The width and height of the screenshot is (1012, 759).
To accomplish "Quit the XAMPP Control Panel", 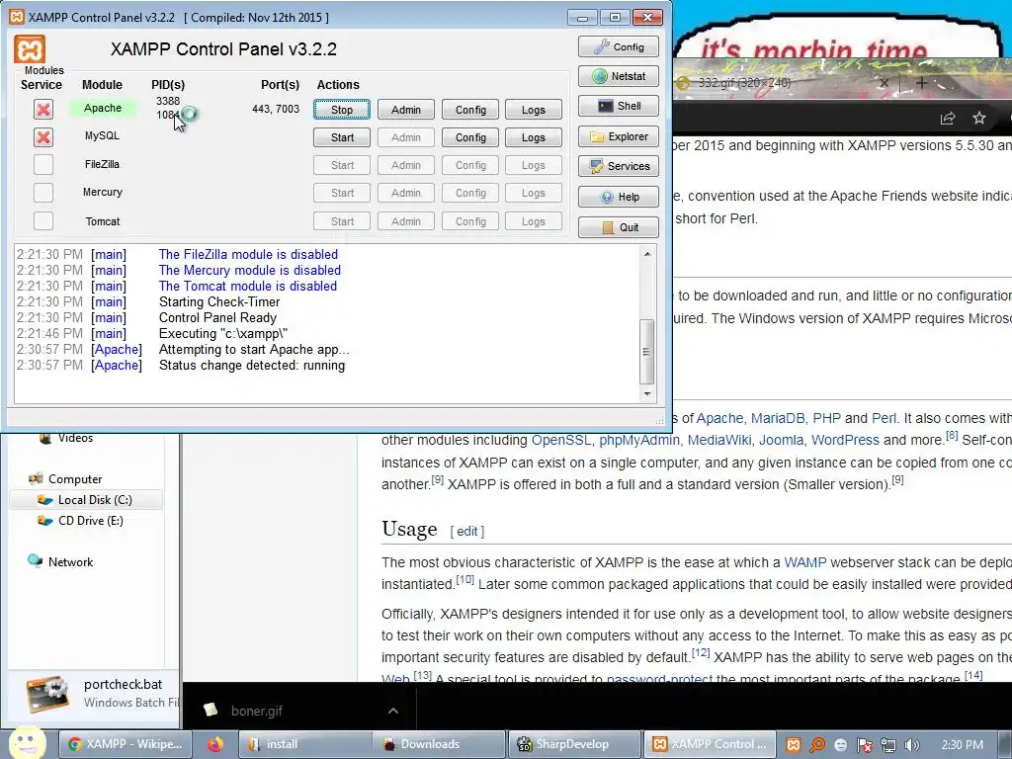I will point(619,227).
